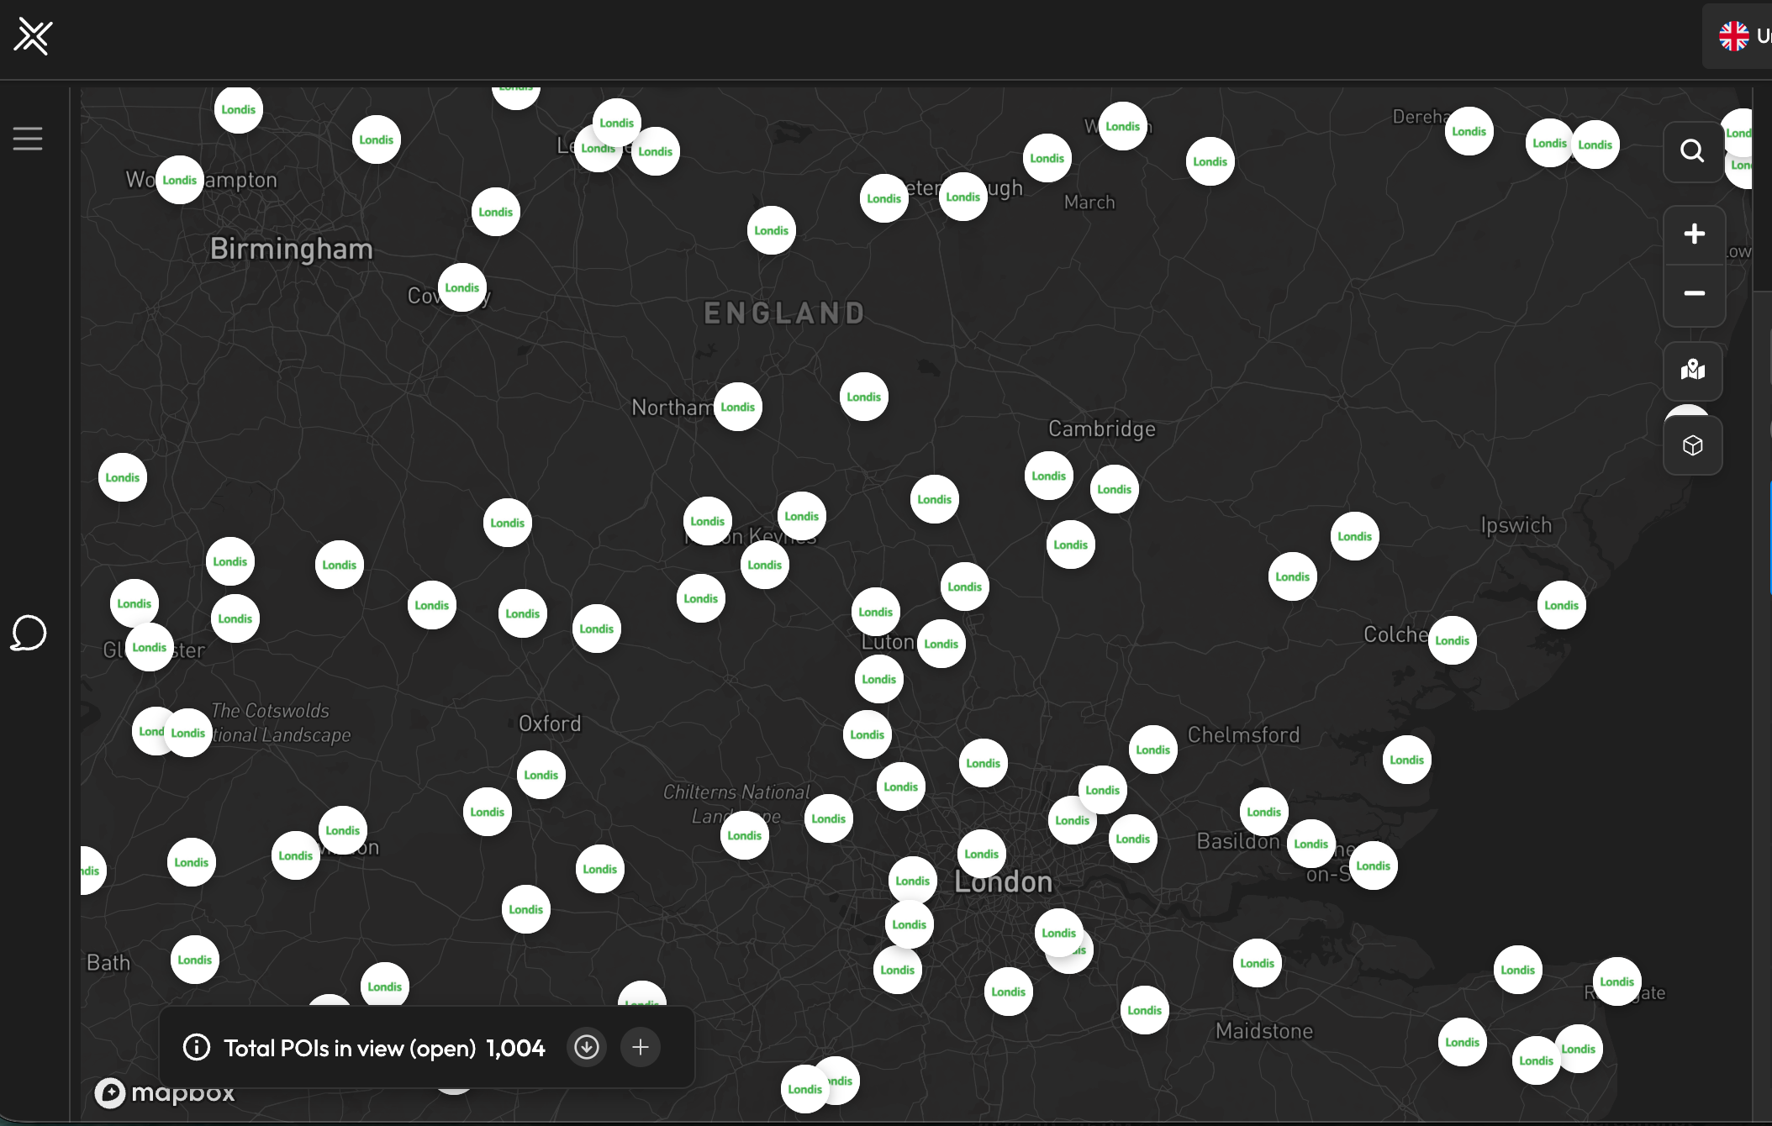
Task: Click the Mapbox logo link
Action: coord(165,1092)
